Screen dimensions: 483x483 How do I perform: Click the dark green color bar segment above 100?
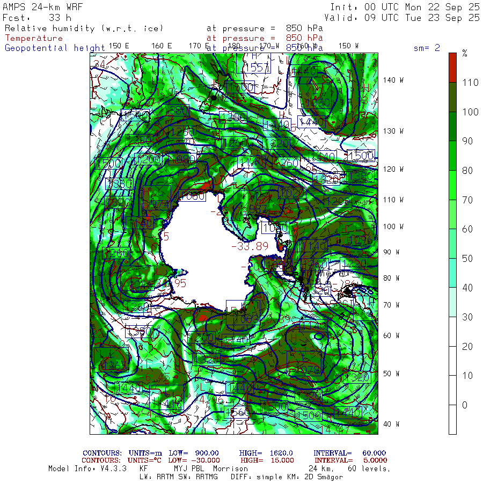tap(452, 97)
